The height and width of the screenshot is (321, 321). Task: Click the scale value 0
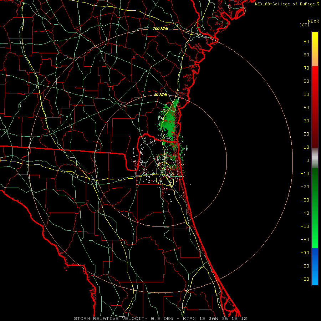pyautogui.click(x=308, y=160)
